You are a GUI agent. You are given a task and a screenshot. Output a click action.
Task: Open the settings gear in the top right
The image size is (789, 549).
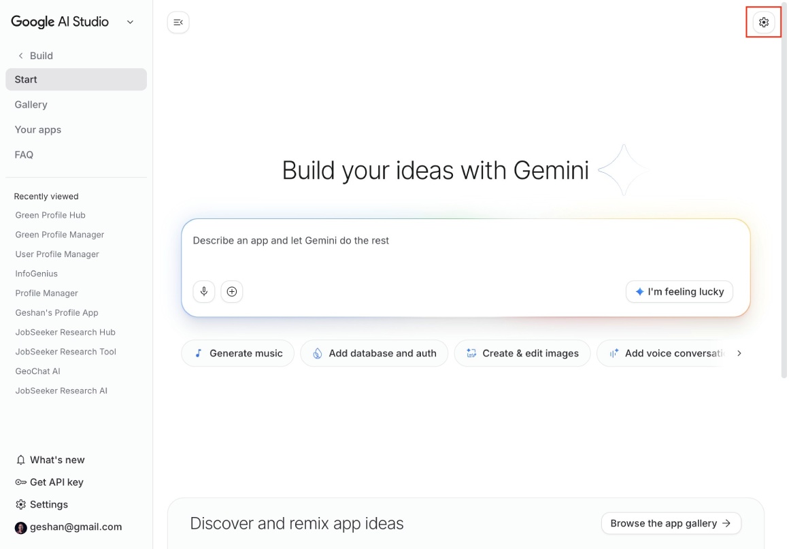(763, 22)
